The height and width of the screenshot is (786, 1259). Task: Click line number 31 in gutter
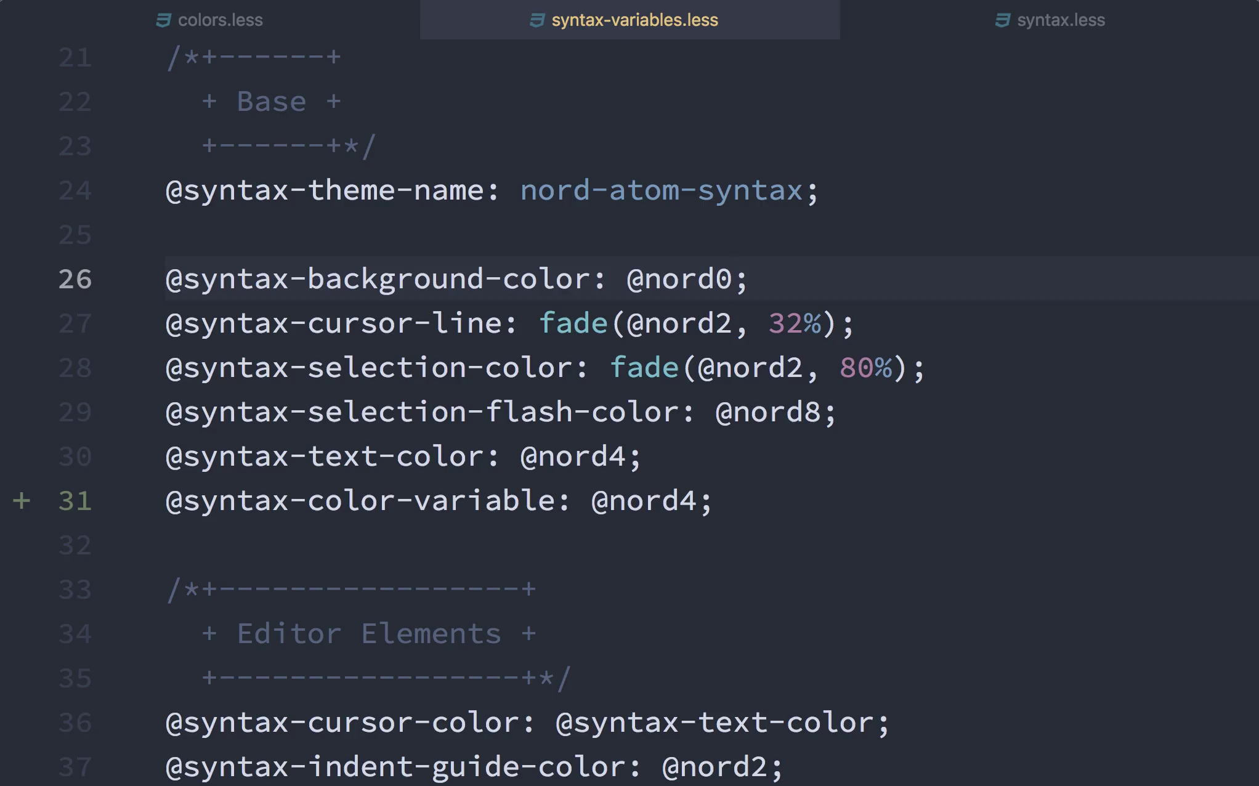(x=75, y=501)
